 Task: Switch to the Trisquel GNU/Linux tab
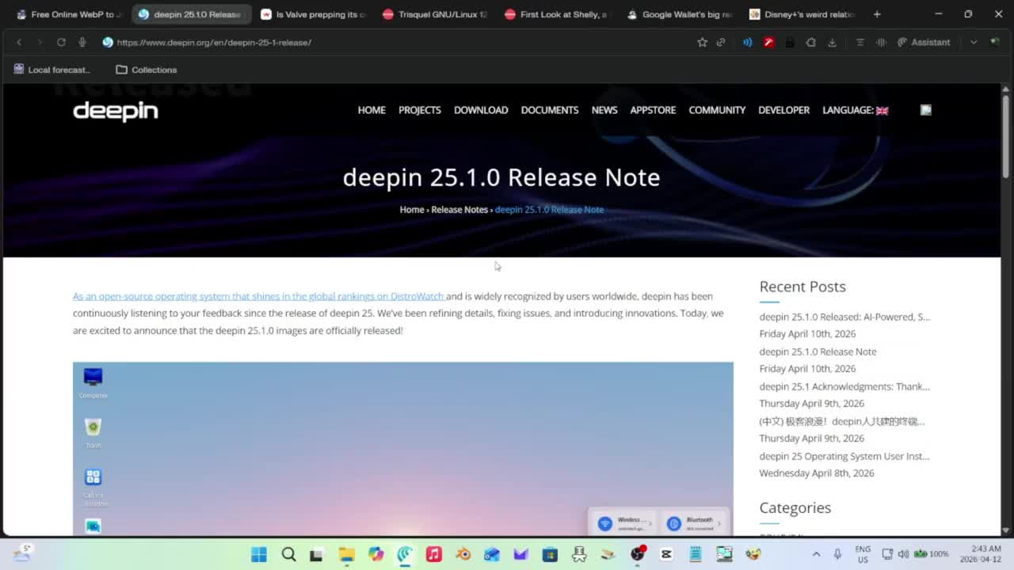434,13
